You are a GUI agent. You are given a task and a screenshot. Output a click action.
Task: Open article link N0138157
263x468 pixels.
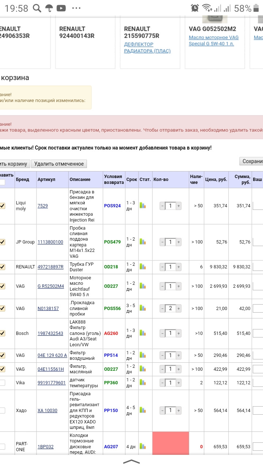tap(48, 308)
